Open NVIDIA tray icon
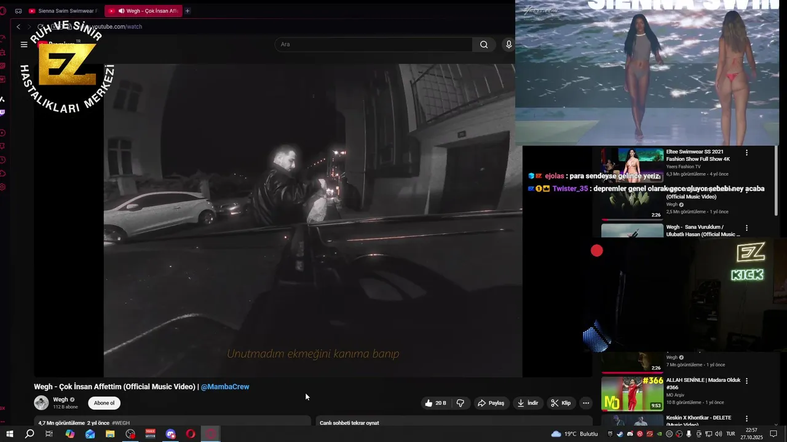This screenshot has height=442, width=787. pos(659,434)
